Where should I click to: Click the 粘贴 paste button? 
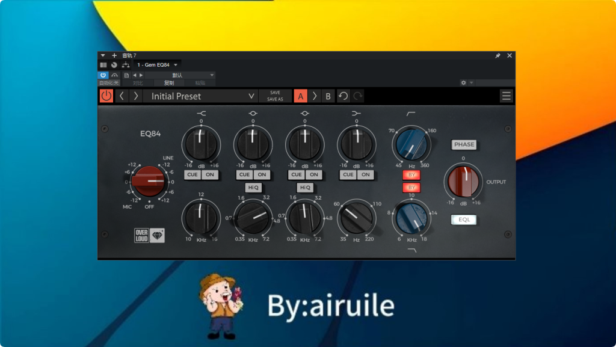pos(200,83)
